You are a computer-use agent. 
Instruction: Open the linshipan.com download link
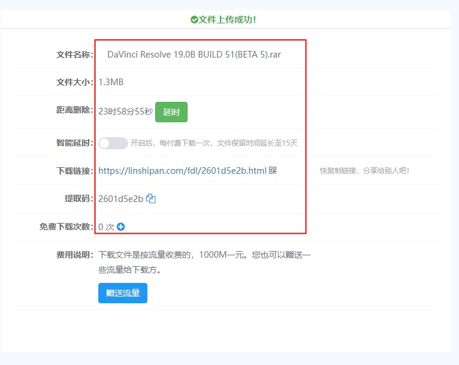[182, 170]
